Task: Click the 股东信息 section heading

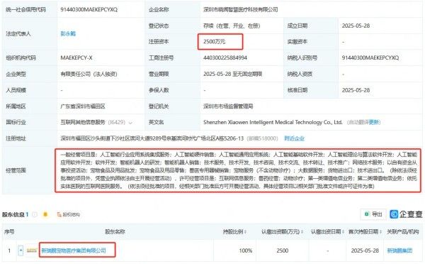Action: point(13,214)
